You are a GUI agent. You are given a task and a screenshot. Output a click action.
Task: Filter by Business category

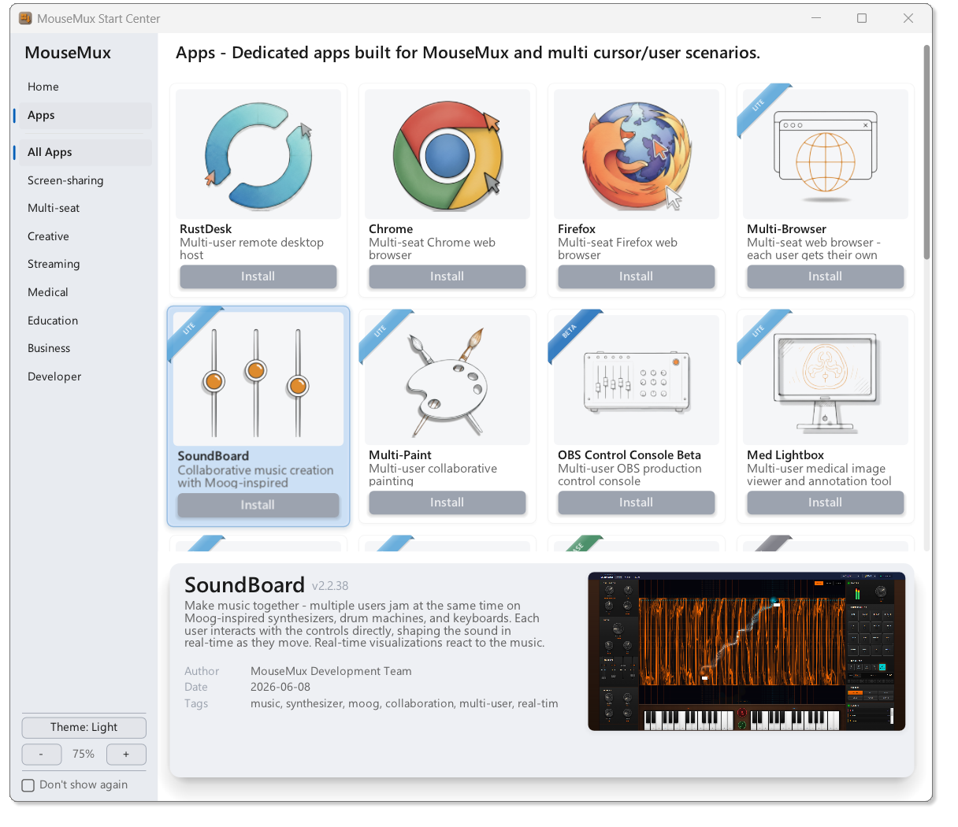pos(85,348)
